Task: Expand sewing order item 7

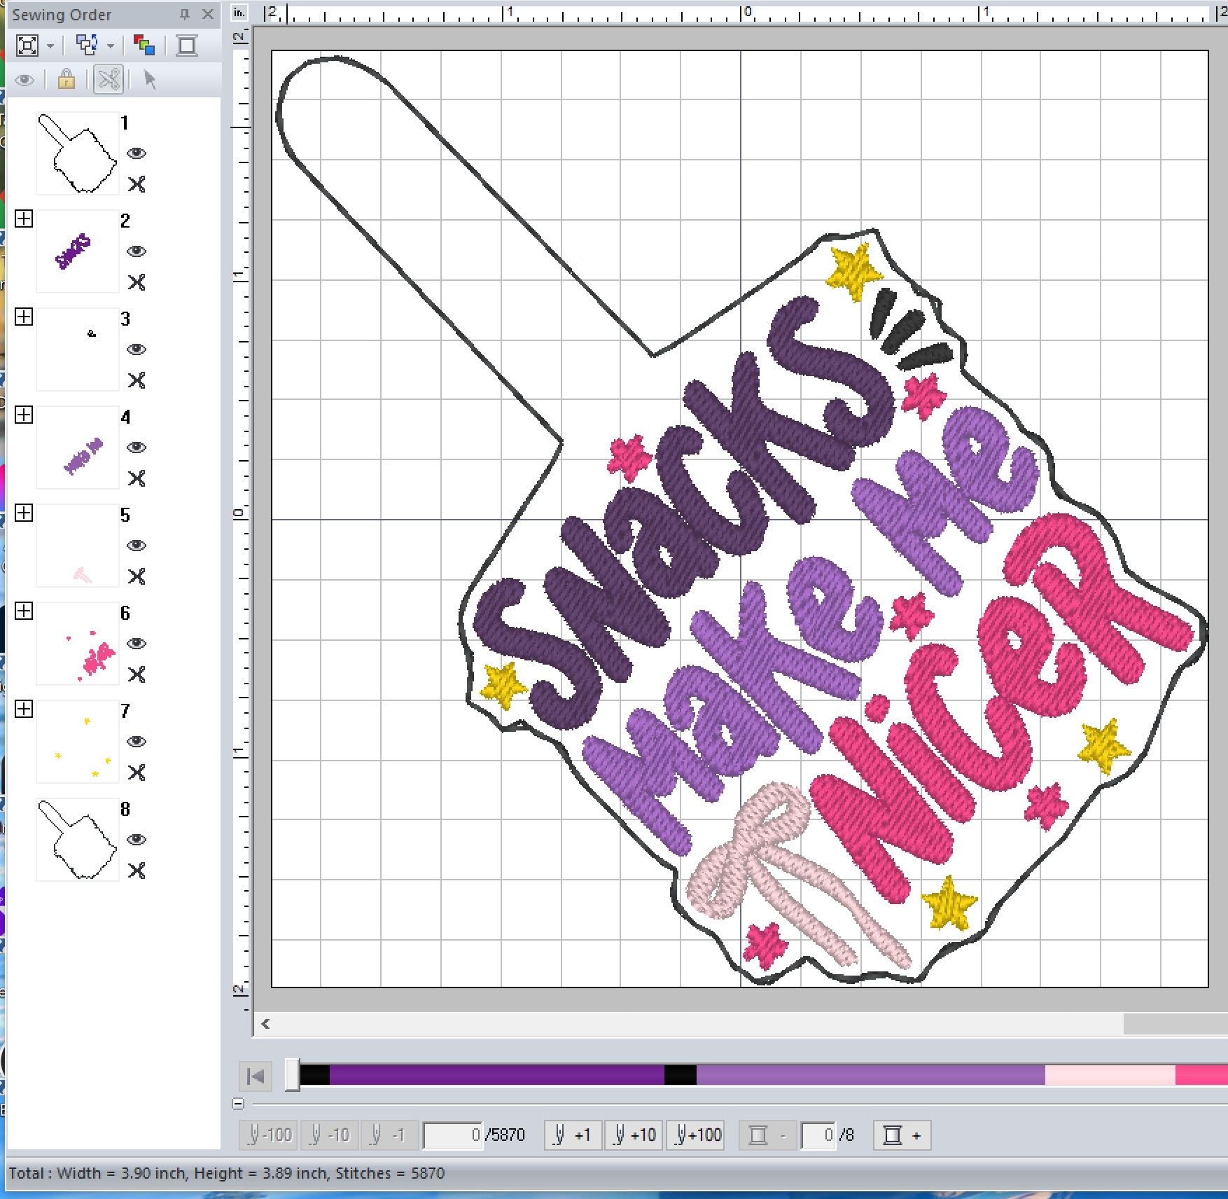Action: (x=24, y=709)
